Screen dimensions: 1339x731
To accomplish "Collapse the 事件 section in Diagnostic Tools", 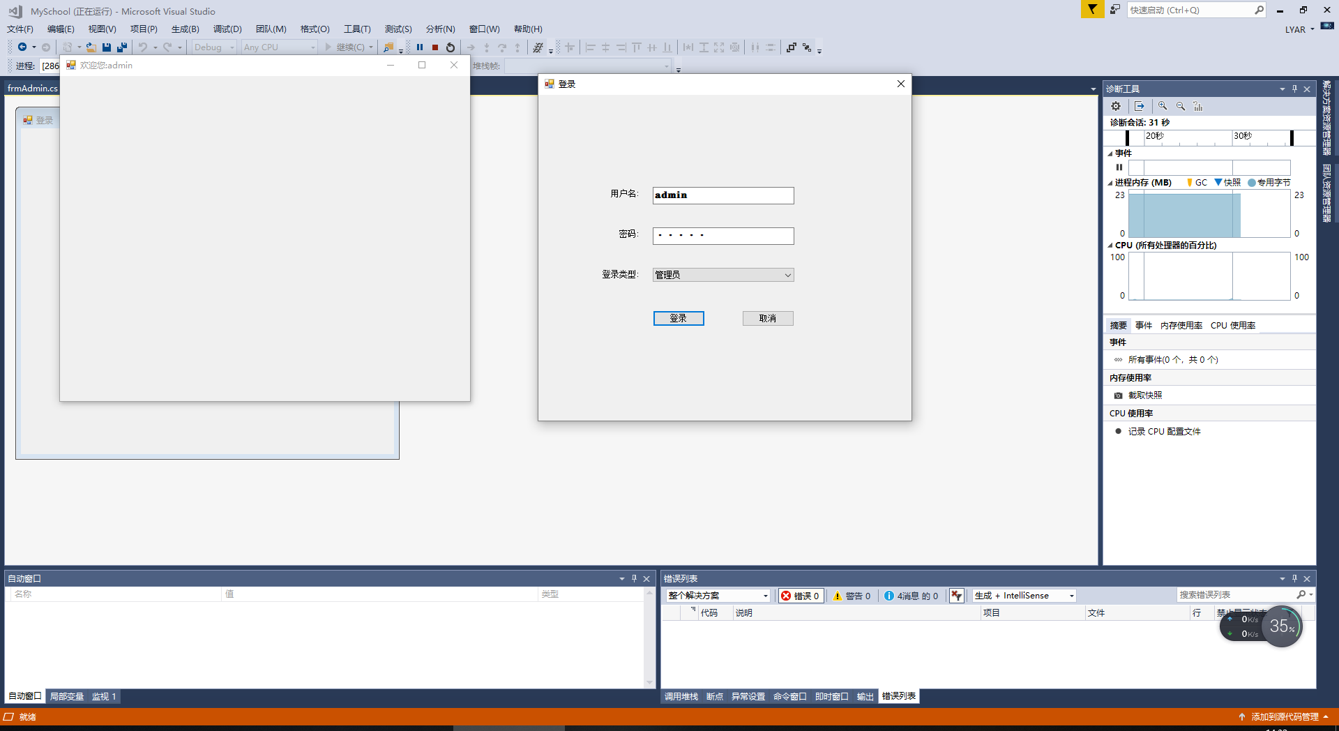I will click(1110, 153).
